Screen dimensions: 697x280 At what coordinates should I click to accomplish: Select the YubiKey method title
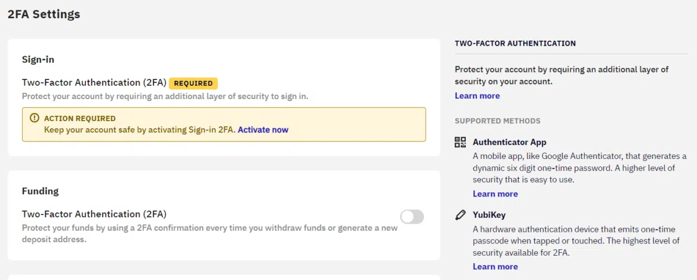489,215
